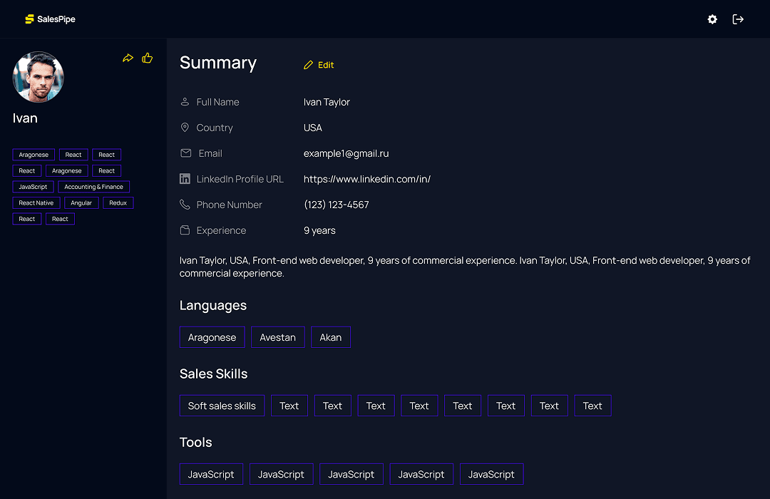Click Ivan's profile photo

[38, 76]
